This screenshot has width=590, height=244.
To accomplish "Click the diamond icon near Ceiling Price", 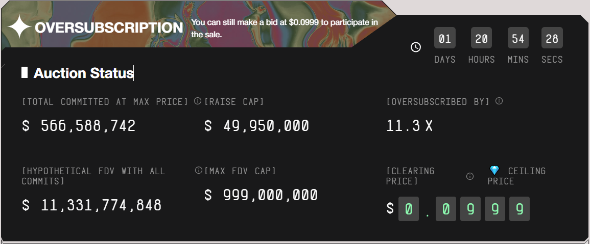I will pos(494,170).
